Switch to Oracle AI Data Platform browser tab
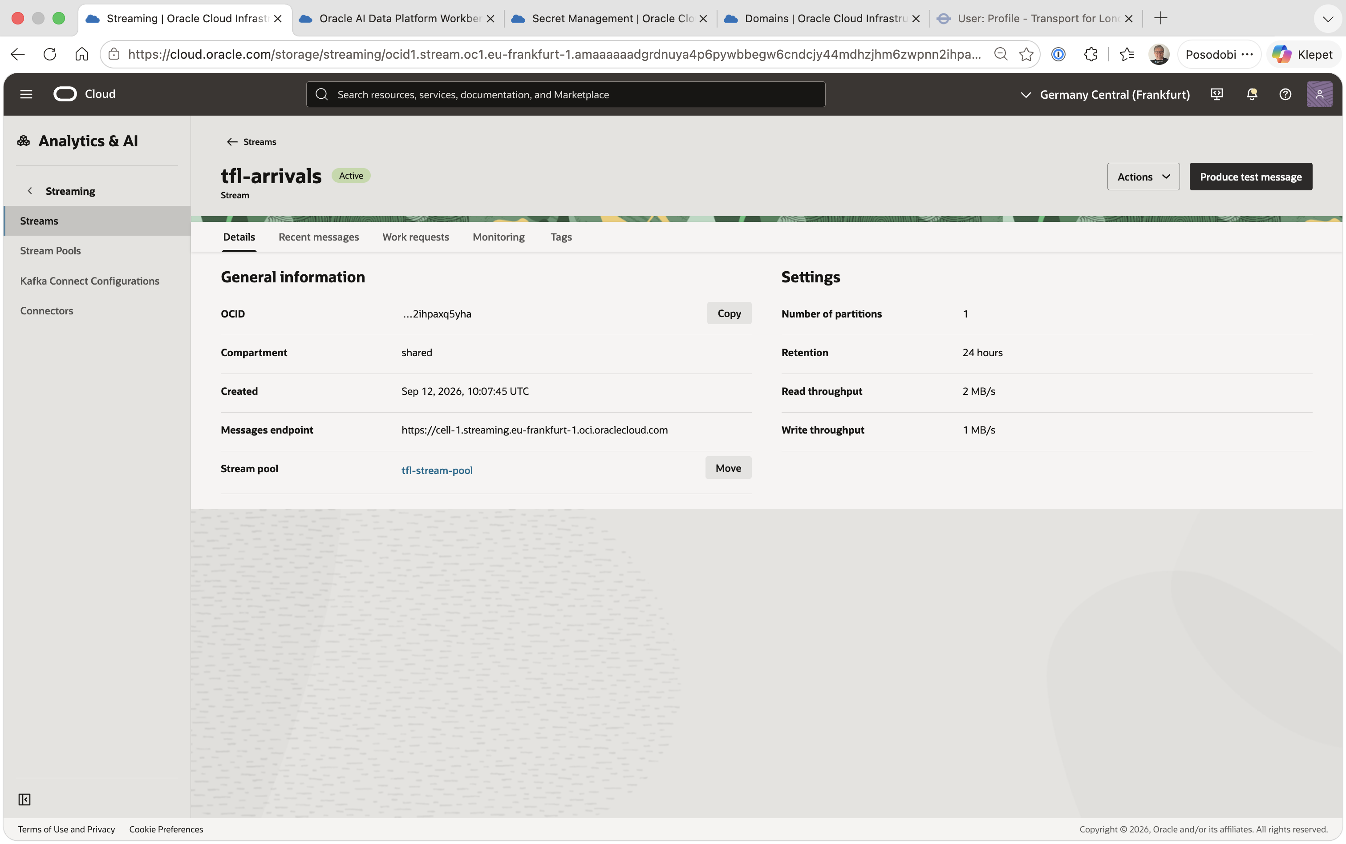 coord(397,18)
